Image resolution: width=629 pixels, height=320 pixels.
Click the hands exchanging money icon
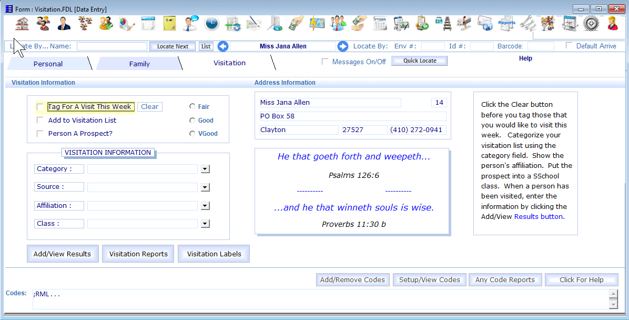click(x=359, y=24)
